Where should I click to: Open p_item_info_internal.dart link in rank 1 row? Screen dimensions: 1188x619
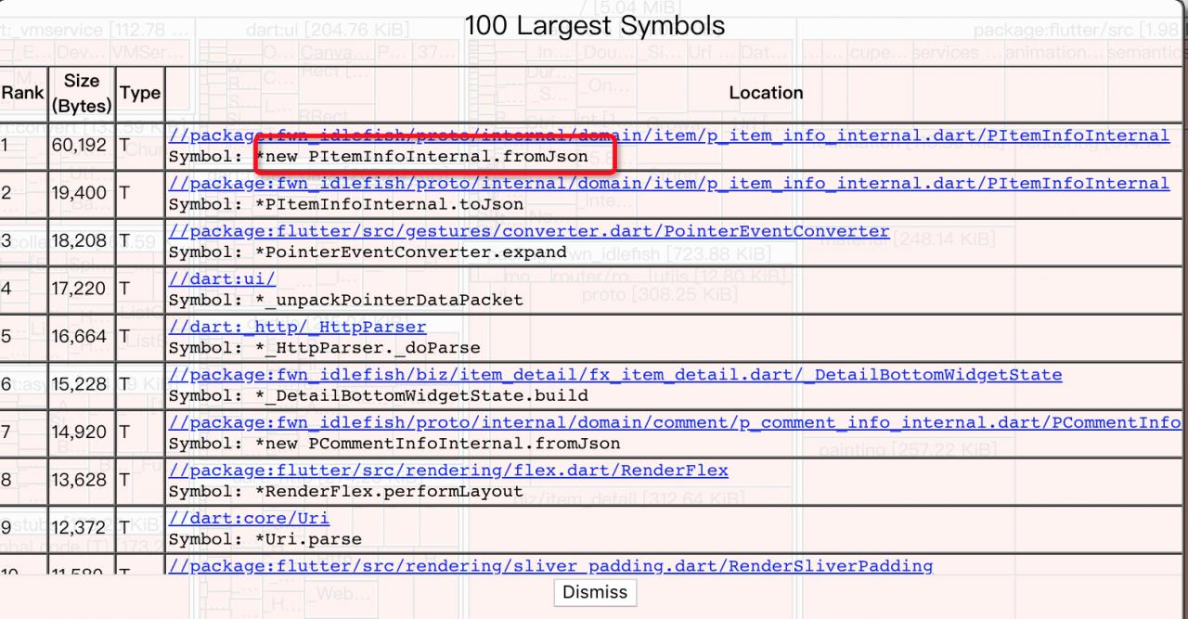[668, 135]
